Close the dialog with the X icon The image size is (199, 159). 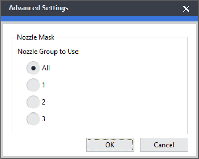pyautogui.click(x=186, y=9)
